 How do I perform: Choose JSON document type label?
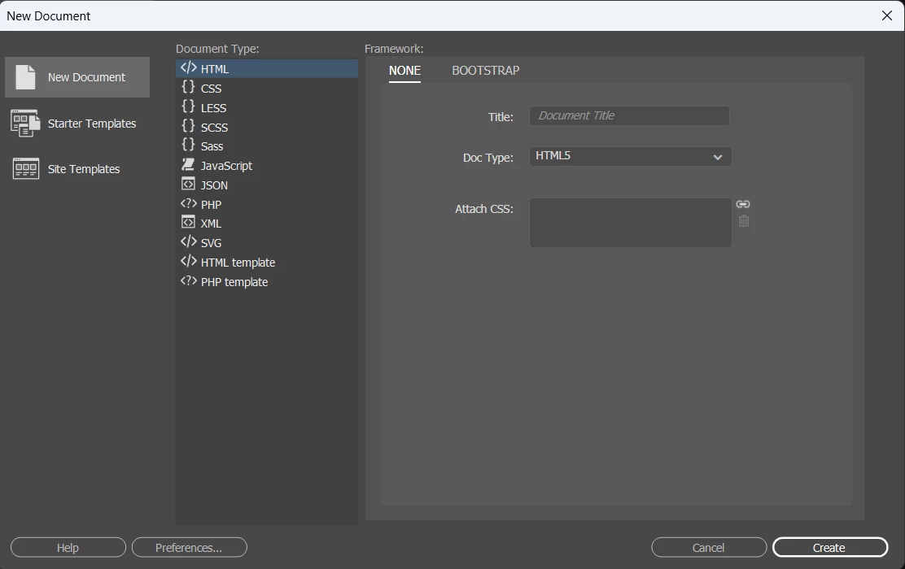(214, 185)
